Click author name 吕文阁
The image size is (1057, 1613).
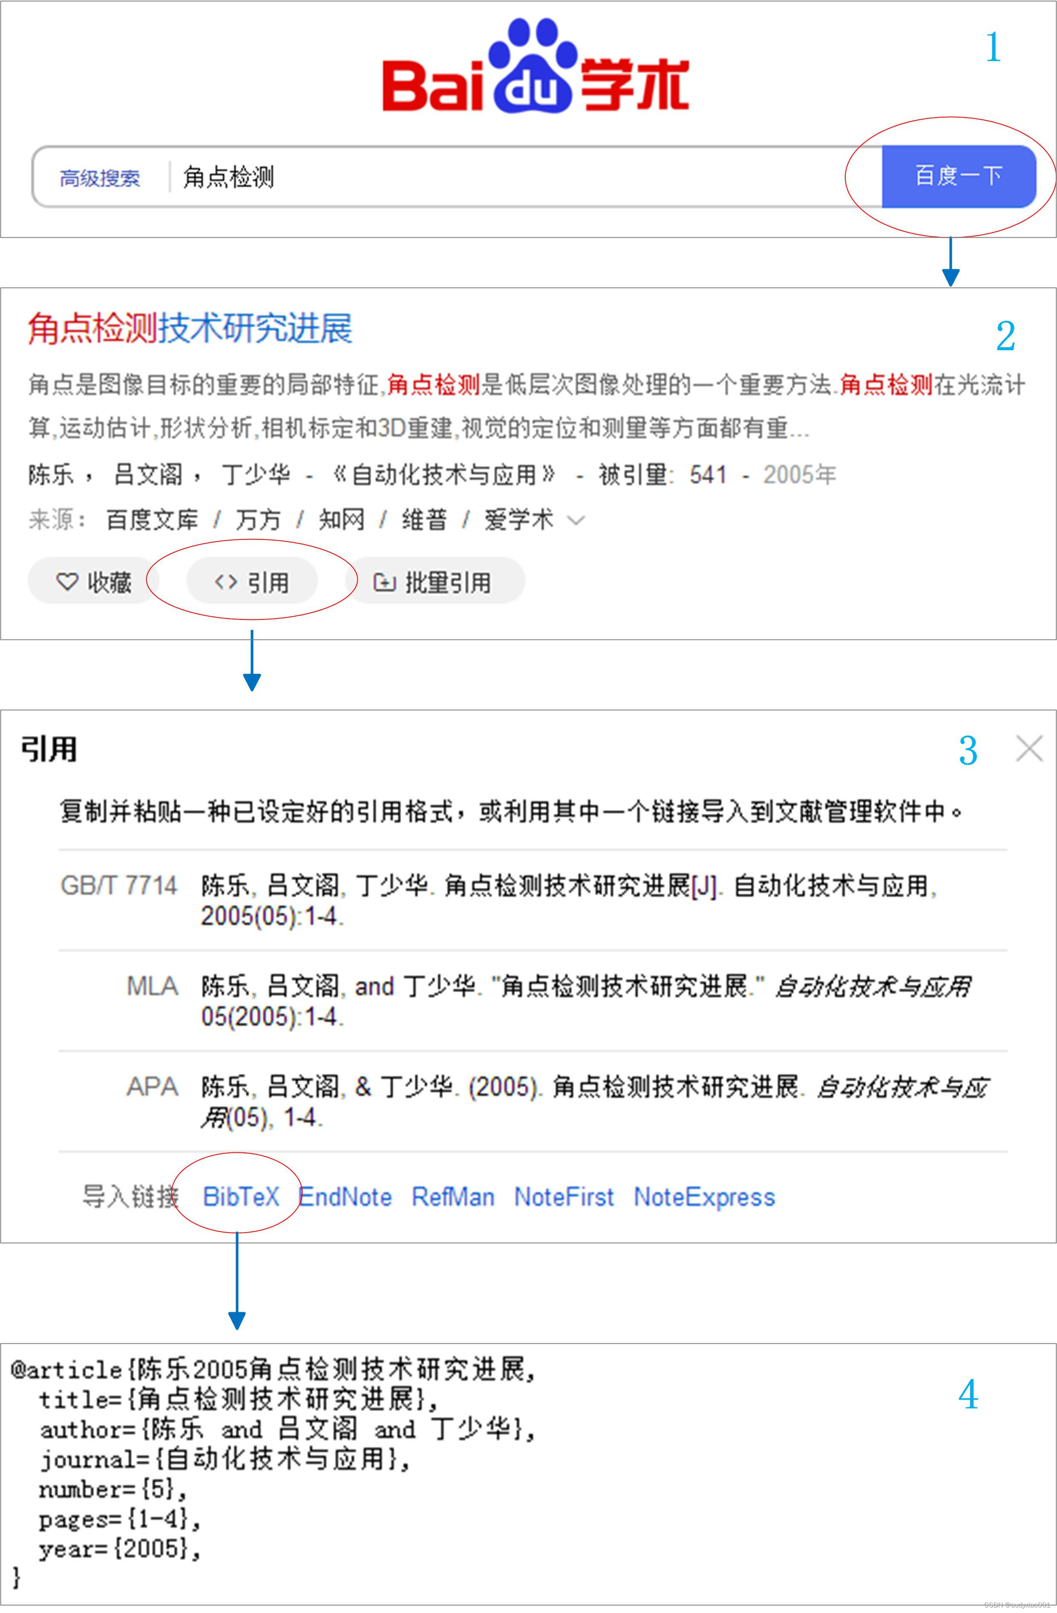click(148, 475)
